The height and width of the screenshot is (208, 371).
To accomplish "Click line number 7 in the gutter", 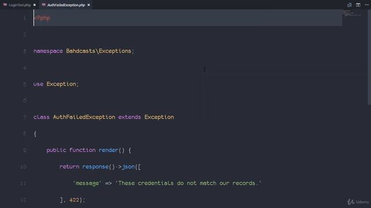I will 25,117.
